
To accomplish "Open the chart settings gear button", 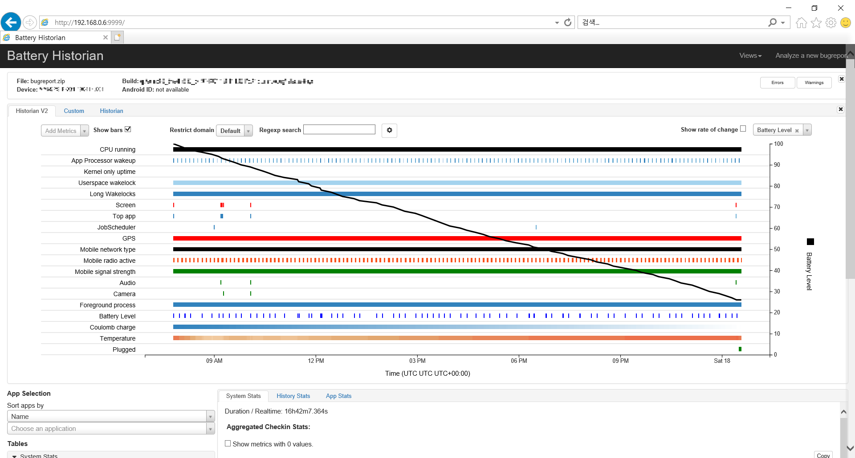I will point(389,130).
